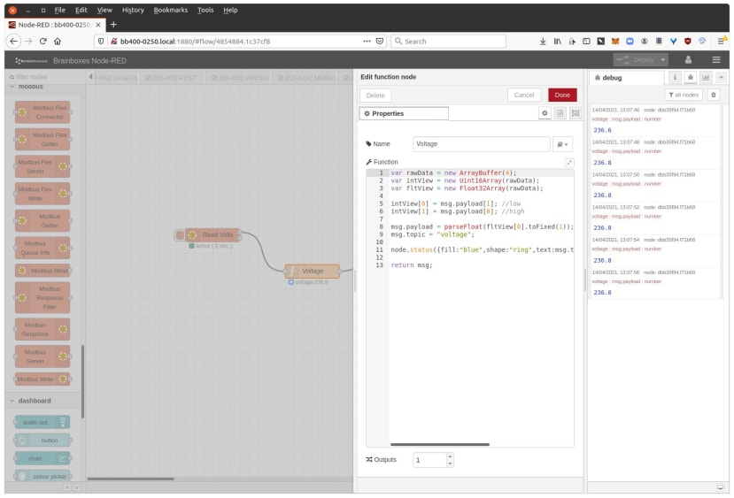Click the editor horizontal scrollbar
734x498 pixels.
tap(439, 444)
